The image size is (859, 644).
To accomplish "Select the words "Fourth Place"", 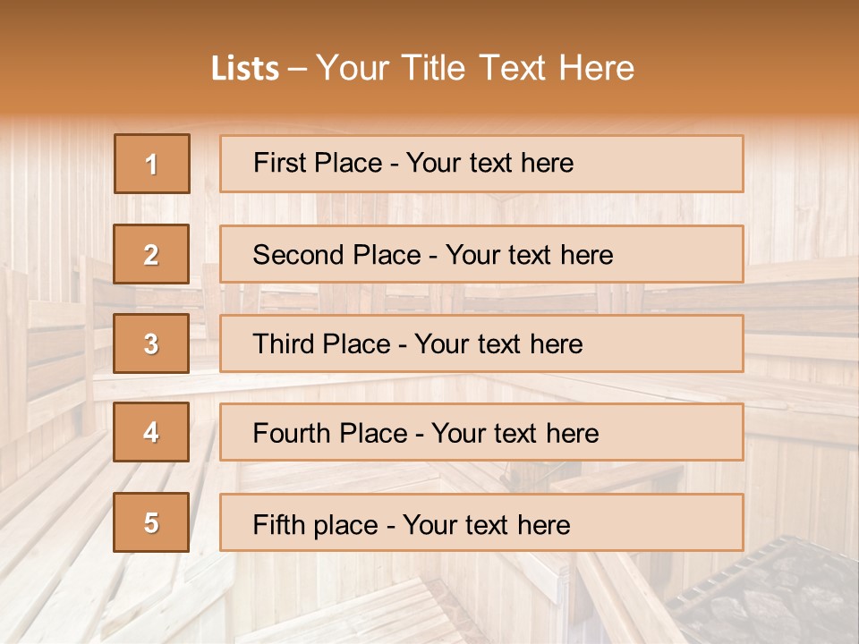I will (328, 434).
